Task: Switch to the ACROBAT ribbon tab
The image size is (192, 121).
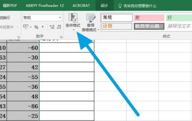Action: [x=81, y=6]
